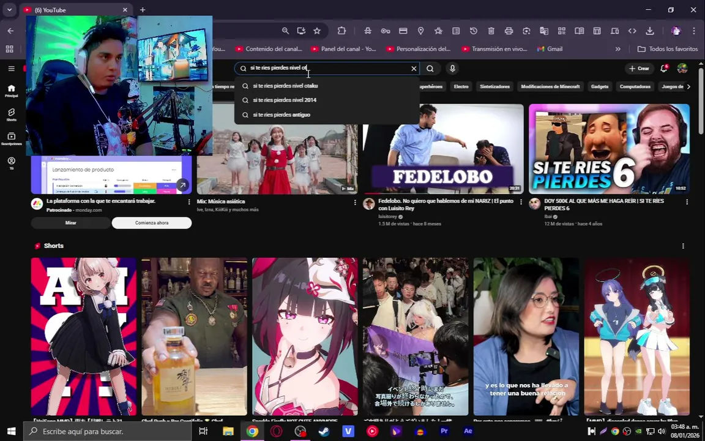705x441 pixels.
Task: Click inside the YouTube search input field
Action: [327, 69]
